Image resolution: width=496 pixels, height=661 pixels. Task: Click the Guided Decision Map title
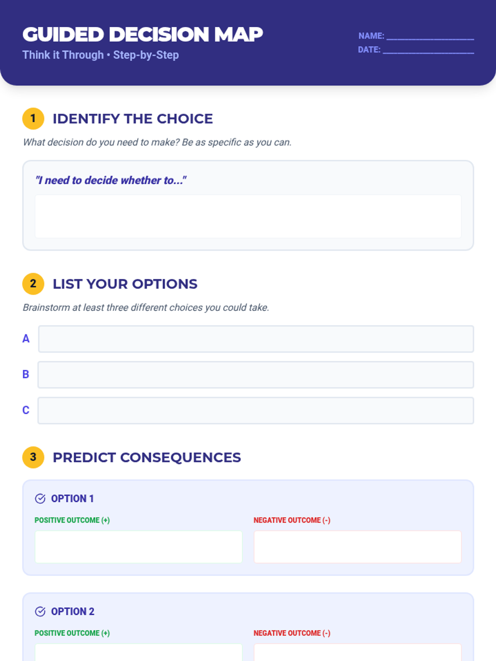point(143,34)
